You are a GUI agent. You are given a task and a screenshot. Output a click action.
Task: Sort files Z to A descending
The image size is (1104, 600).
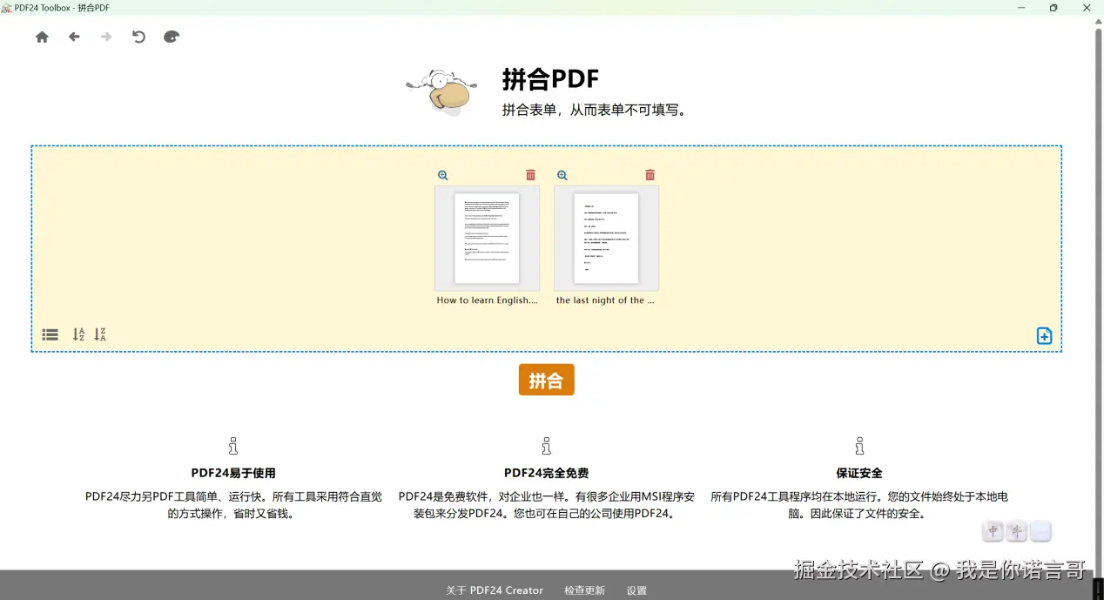click(100, 334)
